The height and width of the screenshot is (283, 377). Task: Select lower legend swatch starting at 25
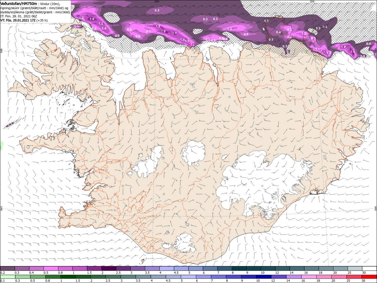click(x=354, y=277)
